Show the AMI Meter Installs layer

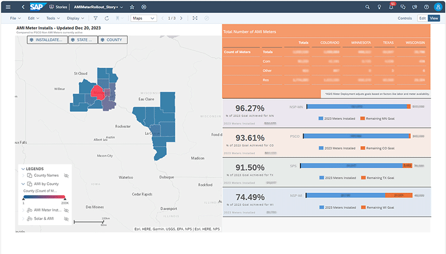[66, 210]
